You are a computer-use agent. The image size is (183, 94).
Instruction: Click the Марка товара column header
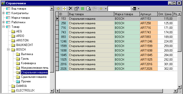[x=127, y=14]
